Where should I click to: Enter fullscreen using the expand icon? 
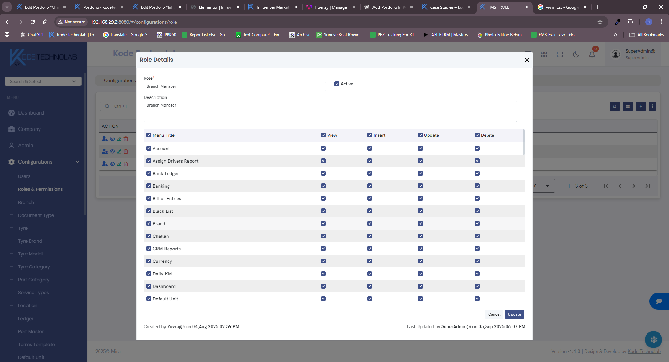click(x=560, y=54)
